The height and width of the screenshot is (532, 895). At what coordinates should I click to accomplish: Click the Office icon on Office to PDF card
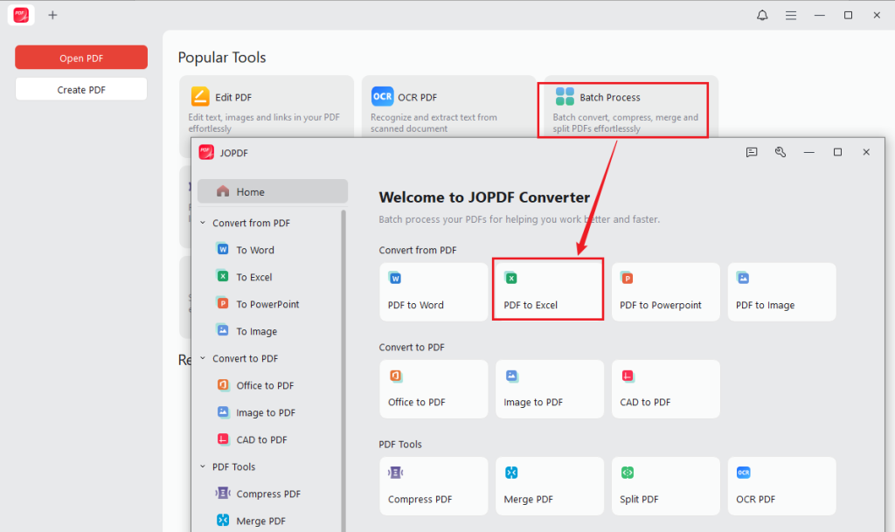[x=396, y=376]
